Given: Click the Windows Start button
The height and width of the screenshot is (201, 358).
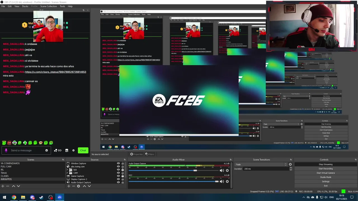Looking at the screenshot, I should pyautogui.click(x=4, y=197).
